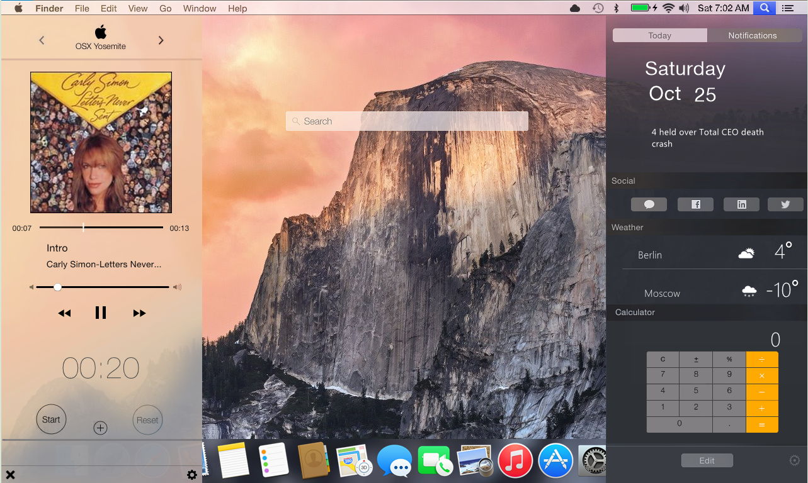
Task: Open System Preferences gear in dock
Action: [591, 461]
